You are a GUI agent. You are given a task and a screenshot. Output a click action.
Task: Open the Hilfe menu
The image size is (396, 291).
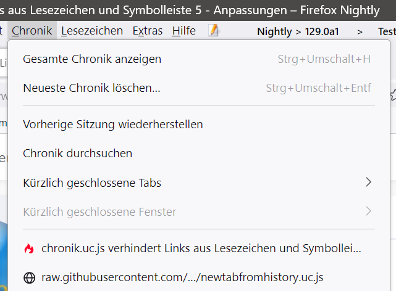pos(183,30)
